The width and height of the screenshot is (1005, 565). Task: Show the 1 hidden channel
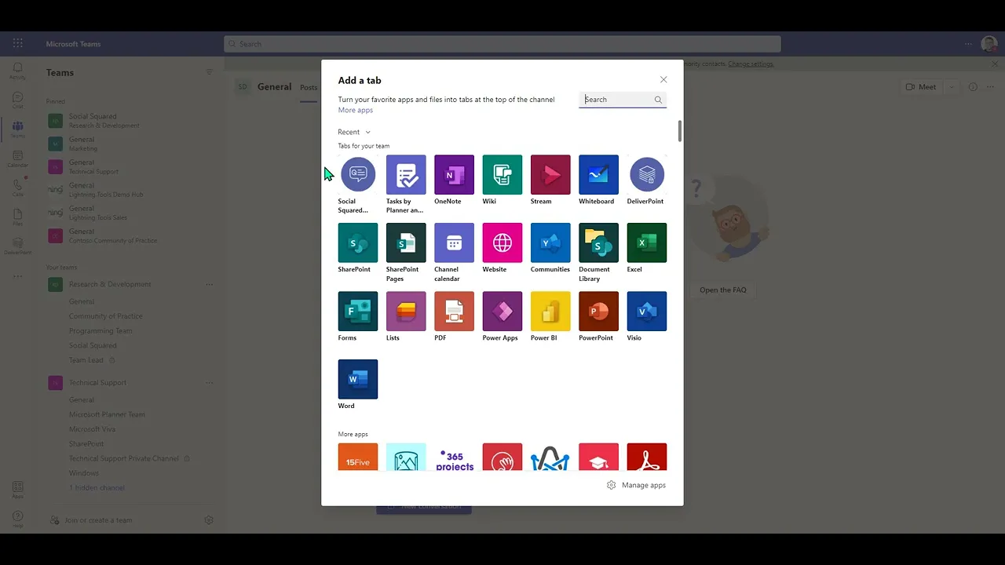pyautogui.click(x=97, y=487)
